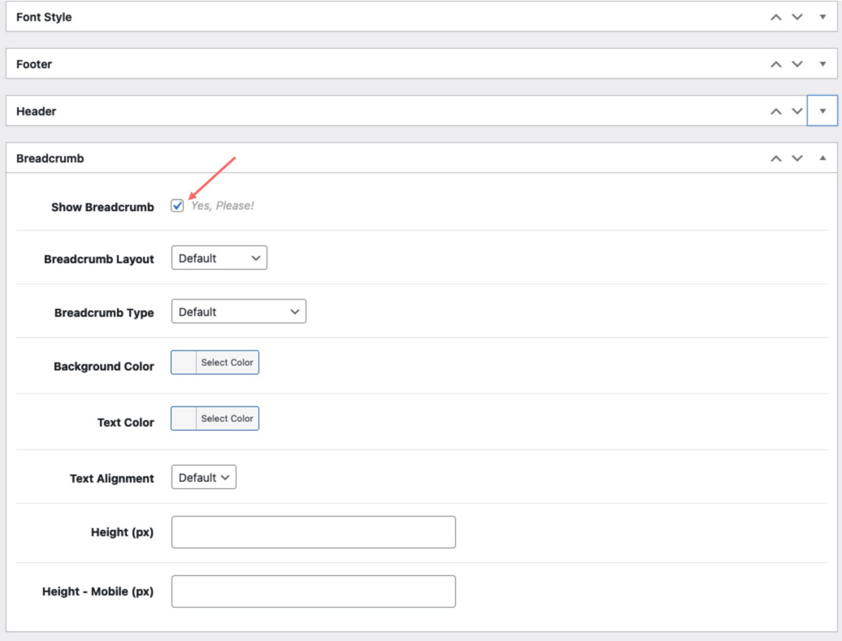Click Text Color swatch box
842x641 pixels.
click(184, 418)
